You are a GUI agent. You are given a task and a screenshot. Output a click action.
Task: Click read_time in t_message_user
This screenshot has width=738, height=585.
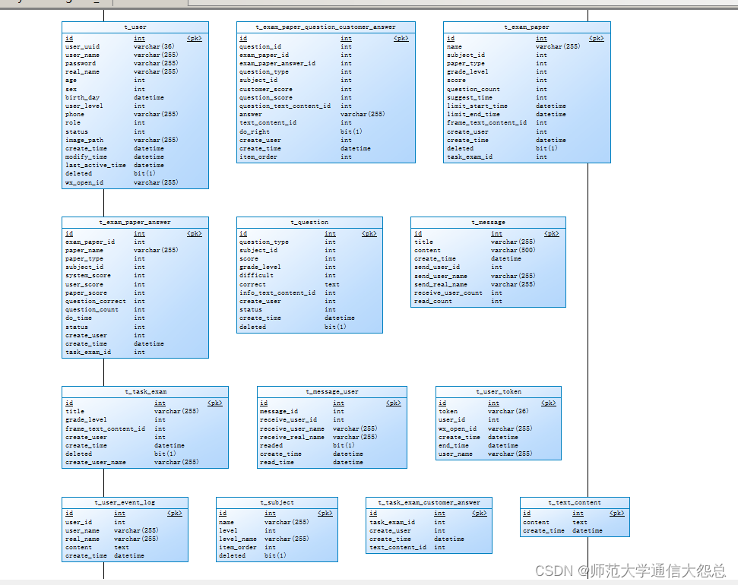tap(277, 462)
